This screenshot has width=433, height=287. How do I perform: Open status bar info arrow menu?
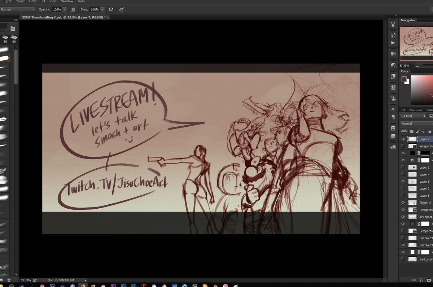(86, 280)
